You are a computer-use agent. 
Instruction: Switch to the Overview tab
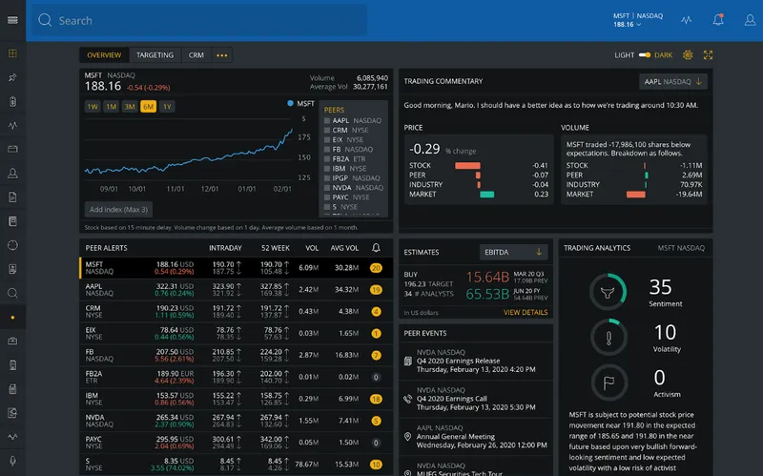tap(104, 55)
